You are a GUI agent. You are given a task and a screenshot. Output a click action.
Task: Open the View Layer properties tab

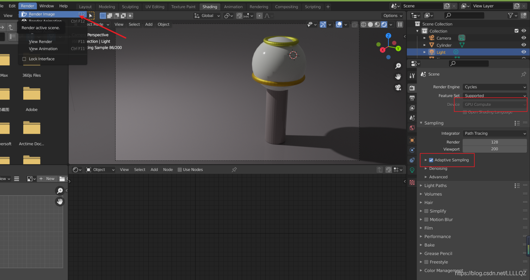tap(412, 108)
